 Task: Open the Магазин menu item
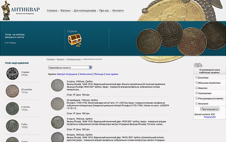(66, 11)
